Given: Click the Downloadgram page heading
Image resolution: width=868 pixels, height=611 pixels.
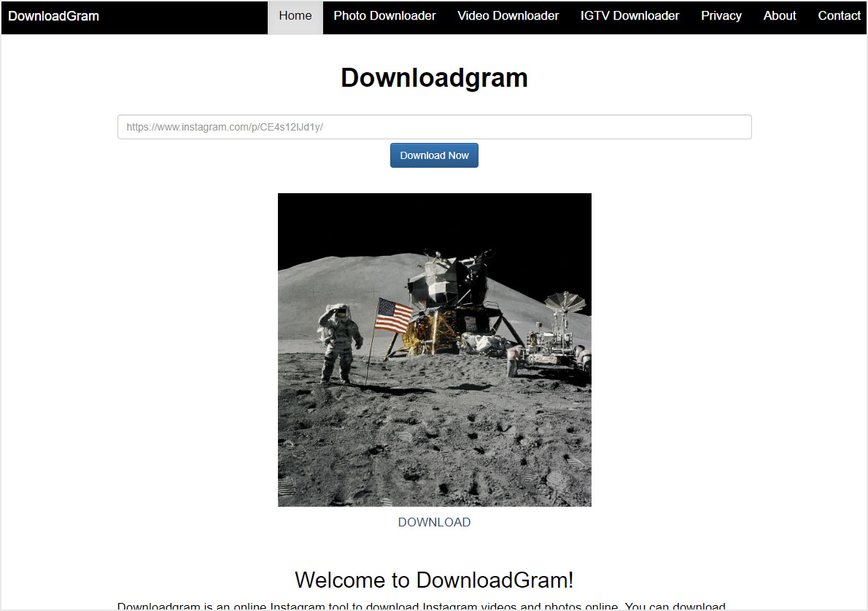Looking at the screenshot, I should (434, 77).
